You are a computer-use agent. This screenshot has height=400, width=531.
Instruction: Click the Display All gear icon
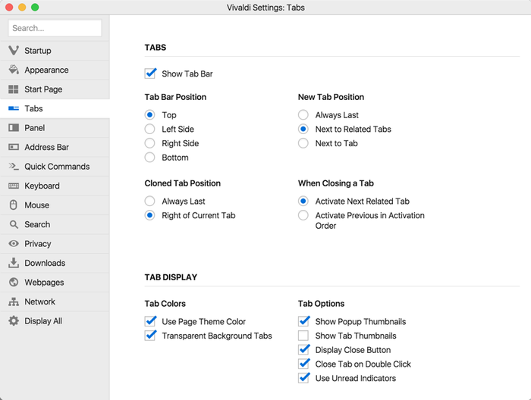pyautogui.click(x=14, y=321)
